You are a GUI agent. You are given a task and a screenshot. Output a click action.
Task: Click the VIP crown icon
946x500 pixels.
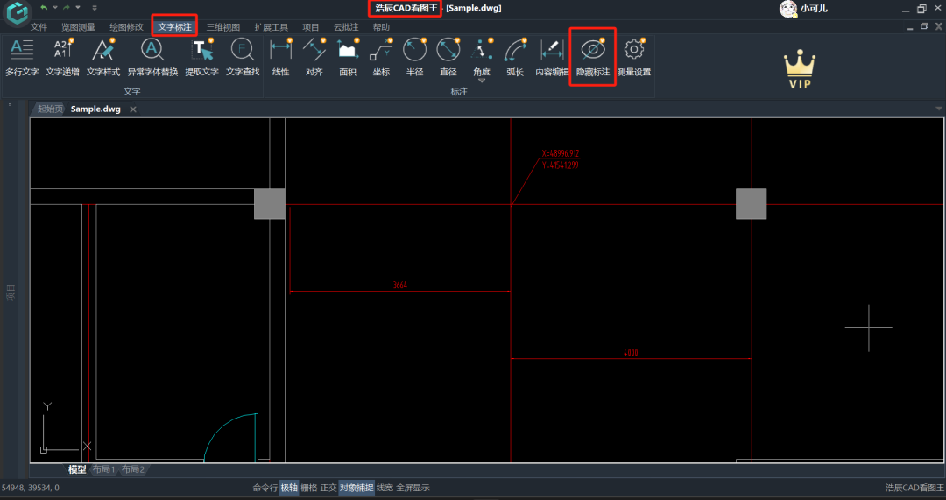tap(800, 69)
